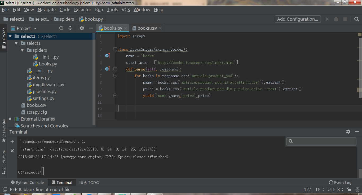
Task: Collapse the spiders folder in project tree
Action: tap(22, 50)
